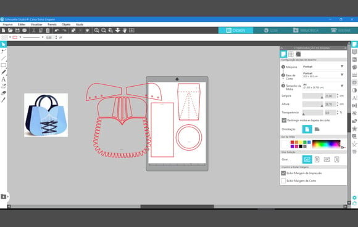The image size is (358, 227).
Task: Zoom out of the canvas
Action: (x=104, y=30)
